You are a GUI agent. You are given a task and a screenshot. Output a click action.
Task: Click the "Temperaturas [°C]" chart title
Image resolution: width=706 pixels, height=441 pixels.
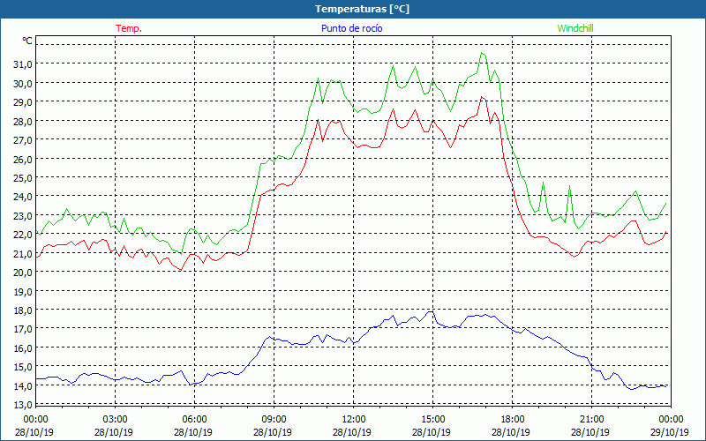(362, 9)
